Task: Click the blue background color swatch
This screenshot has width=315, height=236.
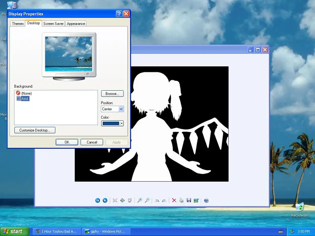Action: 111,124
